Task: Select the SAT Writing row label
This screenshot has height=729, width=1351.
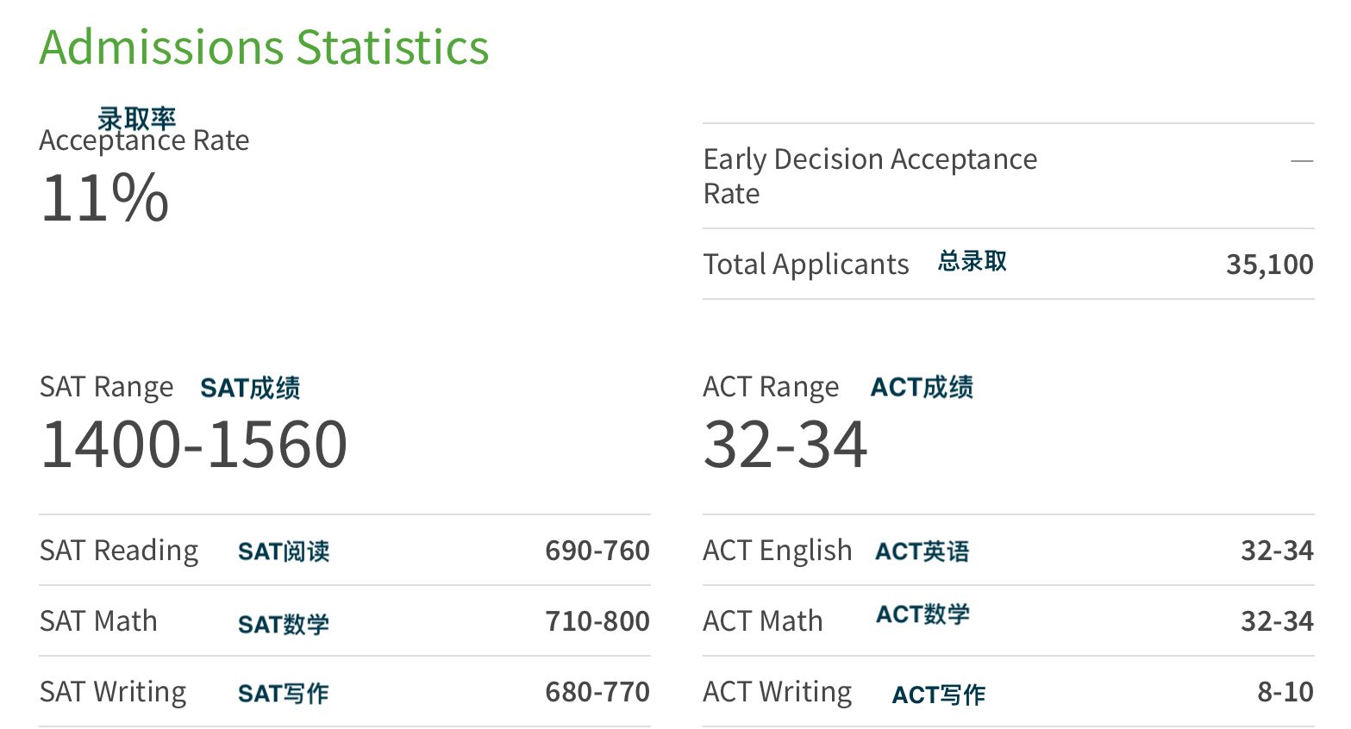Action: tap(113, 691)
